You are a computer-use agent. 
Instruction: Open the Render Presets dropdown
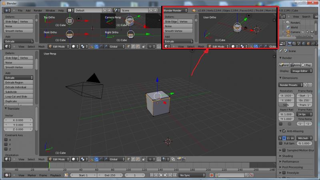tap(291, 85)
